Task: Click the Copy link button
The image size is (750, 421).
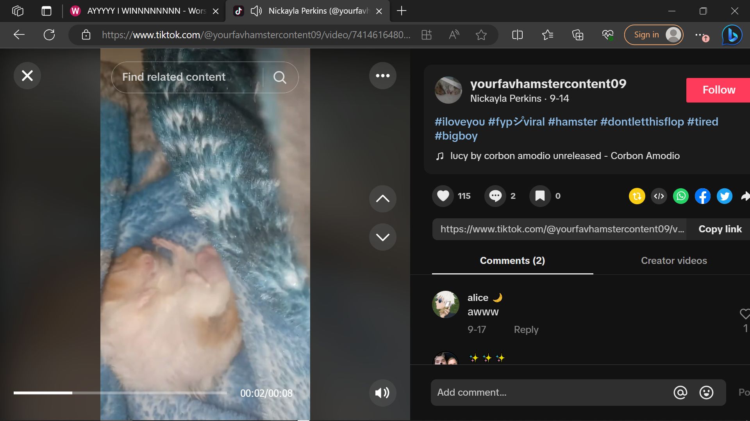Action: click(x=720, y=229)
